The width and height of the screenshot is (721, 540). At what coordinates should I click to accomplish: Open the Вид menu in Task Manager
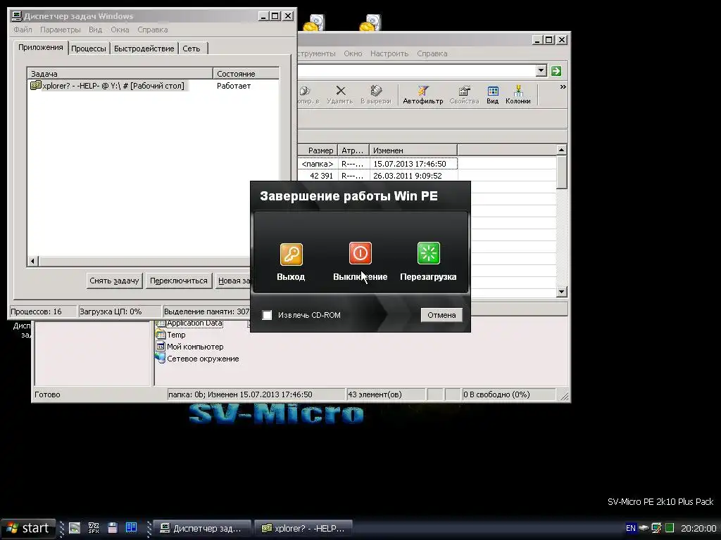pyautogui.click(x=95, y=30)
